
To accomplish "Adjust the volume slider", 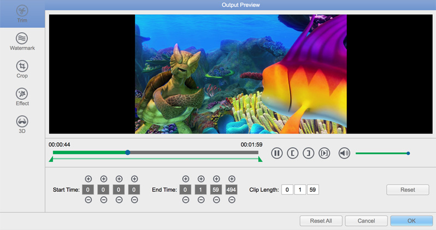I will point(408,153).
